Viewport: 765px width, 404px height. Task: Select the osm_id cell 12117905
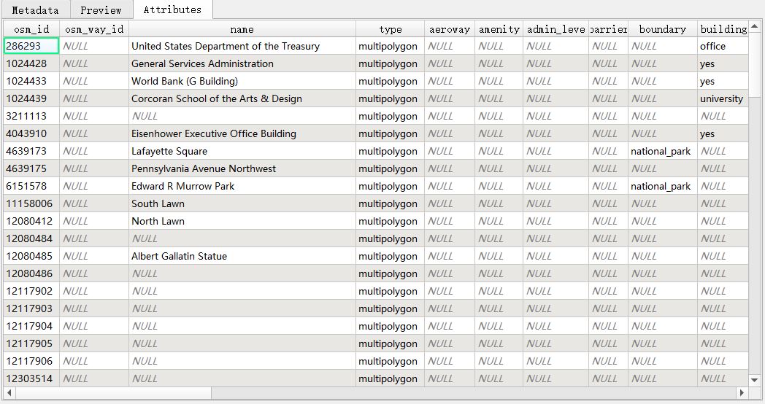pyautogui.click(x=31, y=344)
